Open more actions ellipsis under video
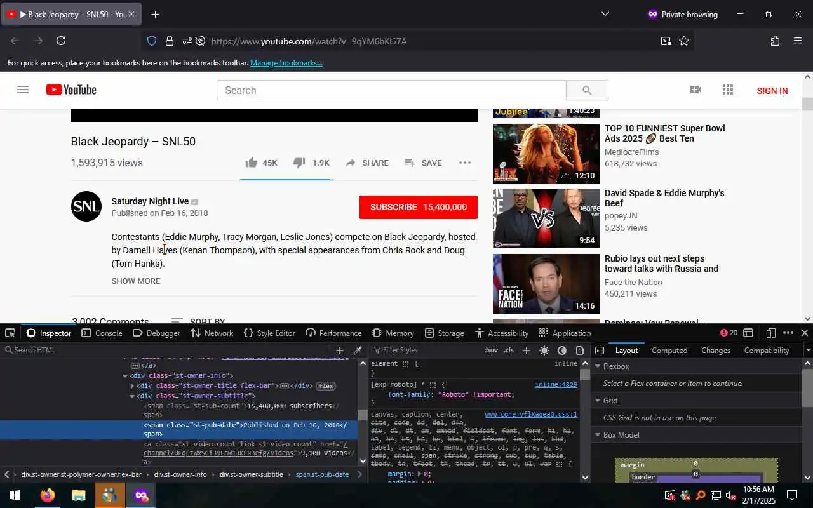Image resolution: width=813 pixels, height=508 pixels. 465,163
